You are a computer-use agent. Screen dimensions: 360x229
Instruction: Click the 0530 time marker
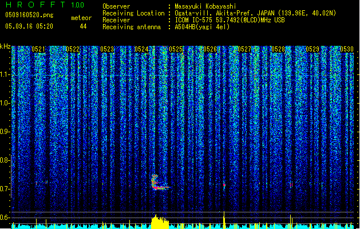click(347, 49)
